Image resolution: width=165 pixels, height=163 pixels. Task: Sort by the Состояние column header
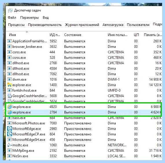73,35
